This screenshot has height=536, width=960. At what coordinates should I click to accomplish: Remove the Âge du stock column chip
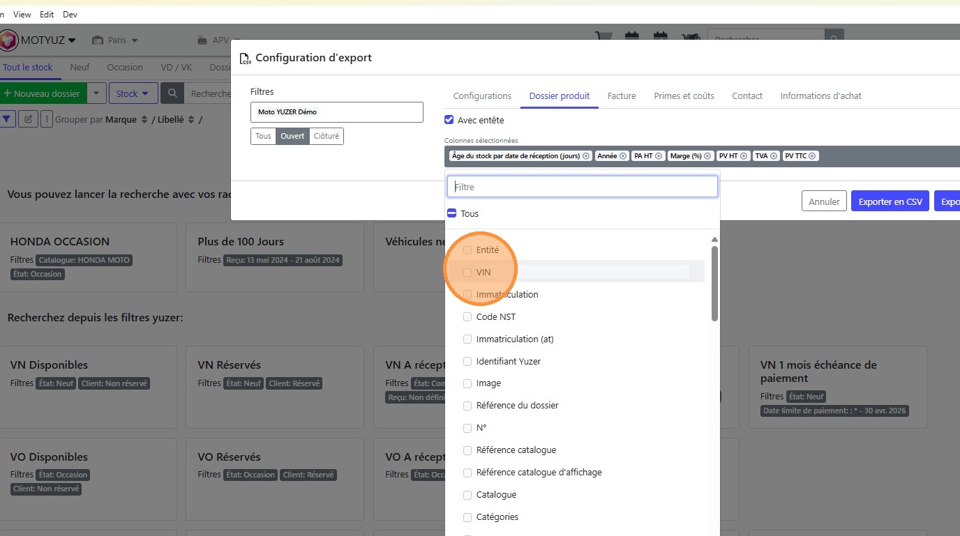pyautogui.click(x=586, y=156)
